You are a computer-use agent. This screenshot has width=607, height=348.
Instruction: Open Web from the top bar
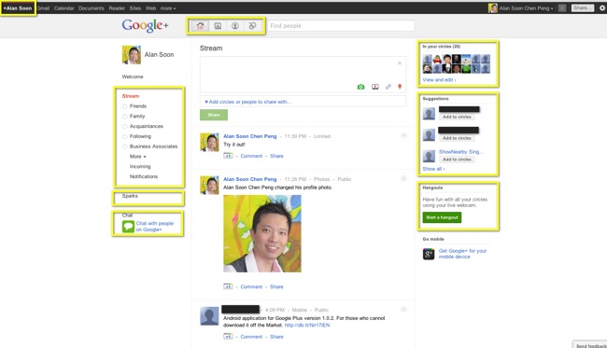pyautogui.click(x=150, y=8)
